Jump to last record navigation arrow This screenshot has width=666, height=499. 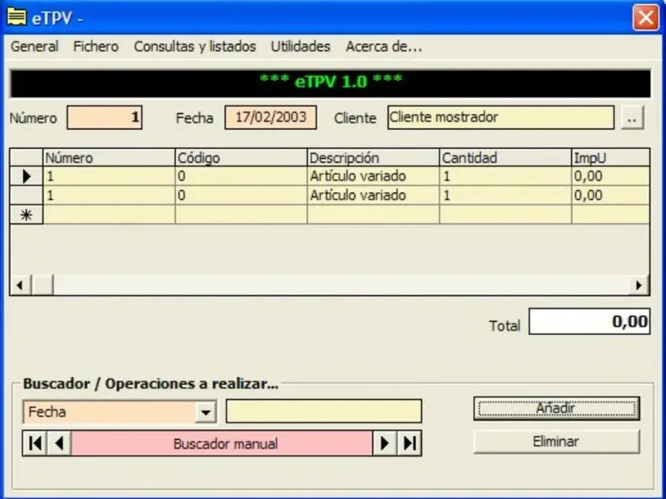coord(410,443)
